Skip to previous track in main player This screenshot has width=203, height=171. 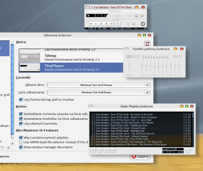(91, 24)
